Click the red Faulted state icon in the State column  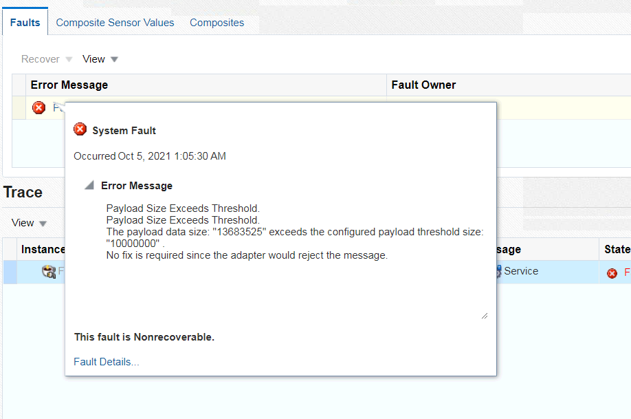pyautogui.click(x=611, y=273)
